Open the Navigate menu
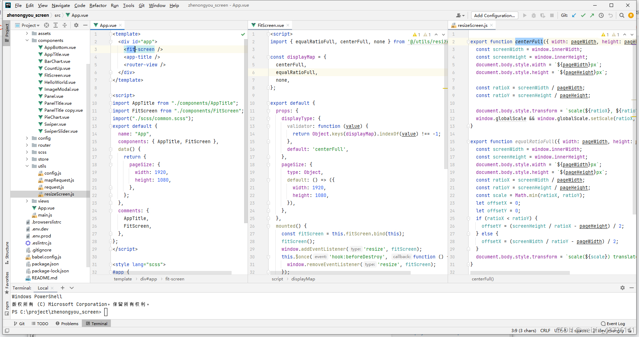This screenshot has height=337, width=639. click(x=61, y=5)
